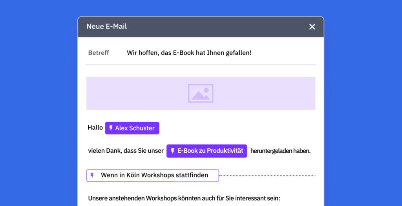The image size is (402, 206).
Task: Click the lightning icon in E-Book tag
Action: [x=173, y=151]
